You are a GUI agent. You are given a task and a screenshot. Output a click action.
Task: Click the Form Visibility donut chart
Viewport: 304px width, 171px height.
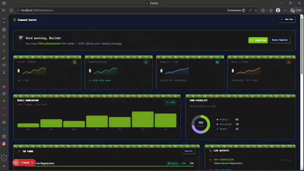201,124
